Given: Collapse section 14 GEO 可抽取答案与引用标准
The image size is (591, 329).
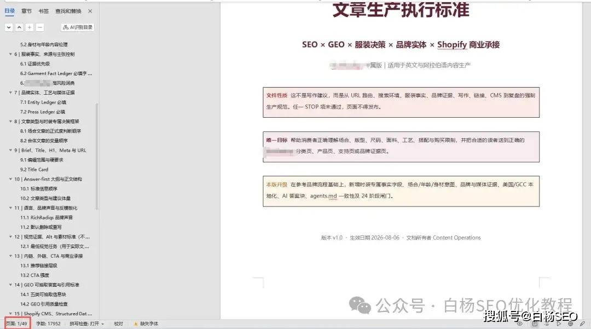Looking at the screenshot, I should pyautogui.click(x=10, y=285).
